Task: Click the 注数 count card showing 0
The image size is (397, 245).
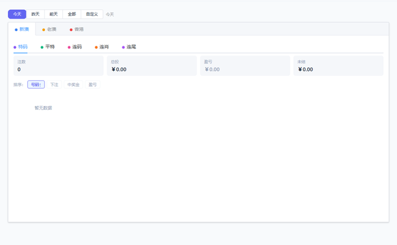Action: (x=58, y=66)
